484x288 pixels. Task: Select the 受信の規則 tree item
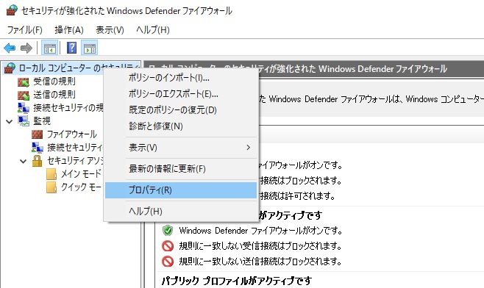point(54,82)
